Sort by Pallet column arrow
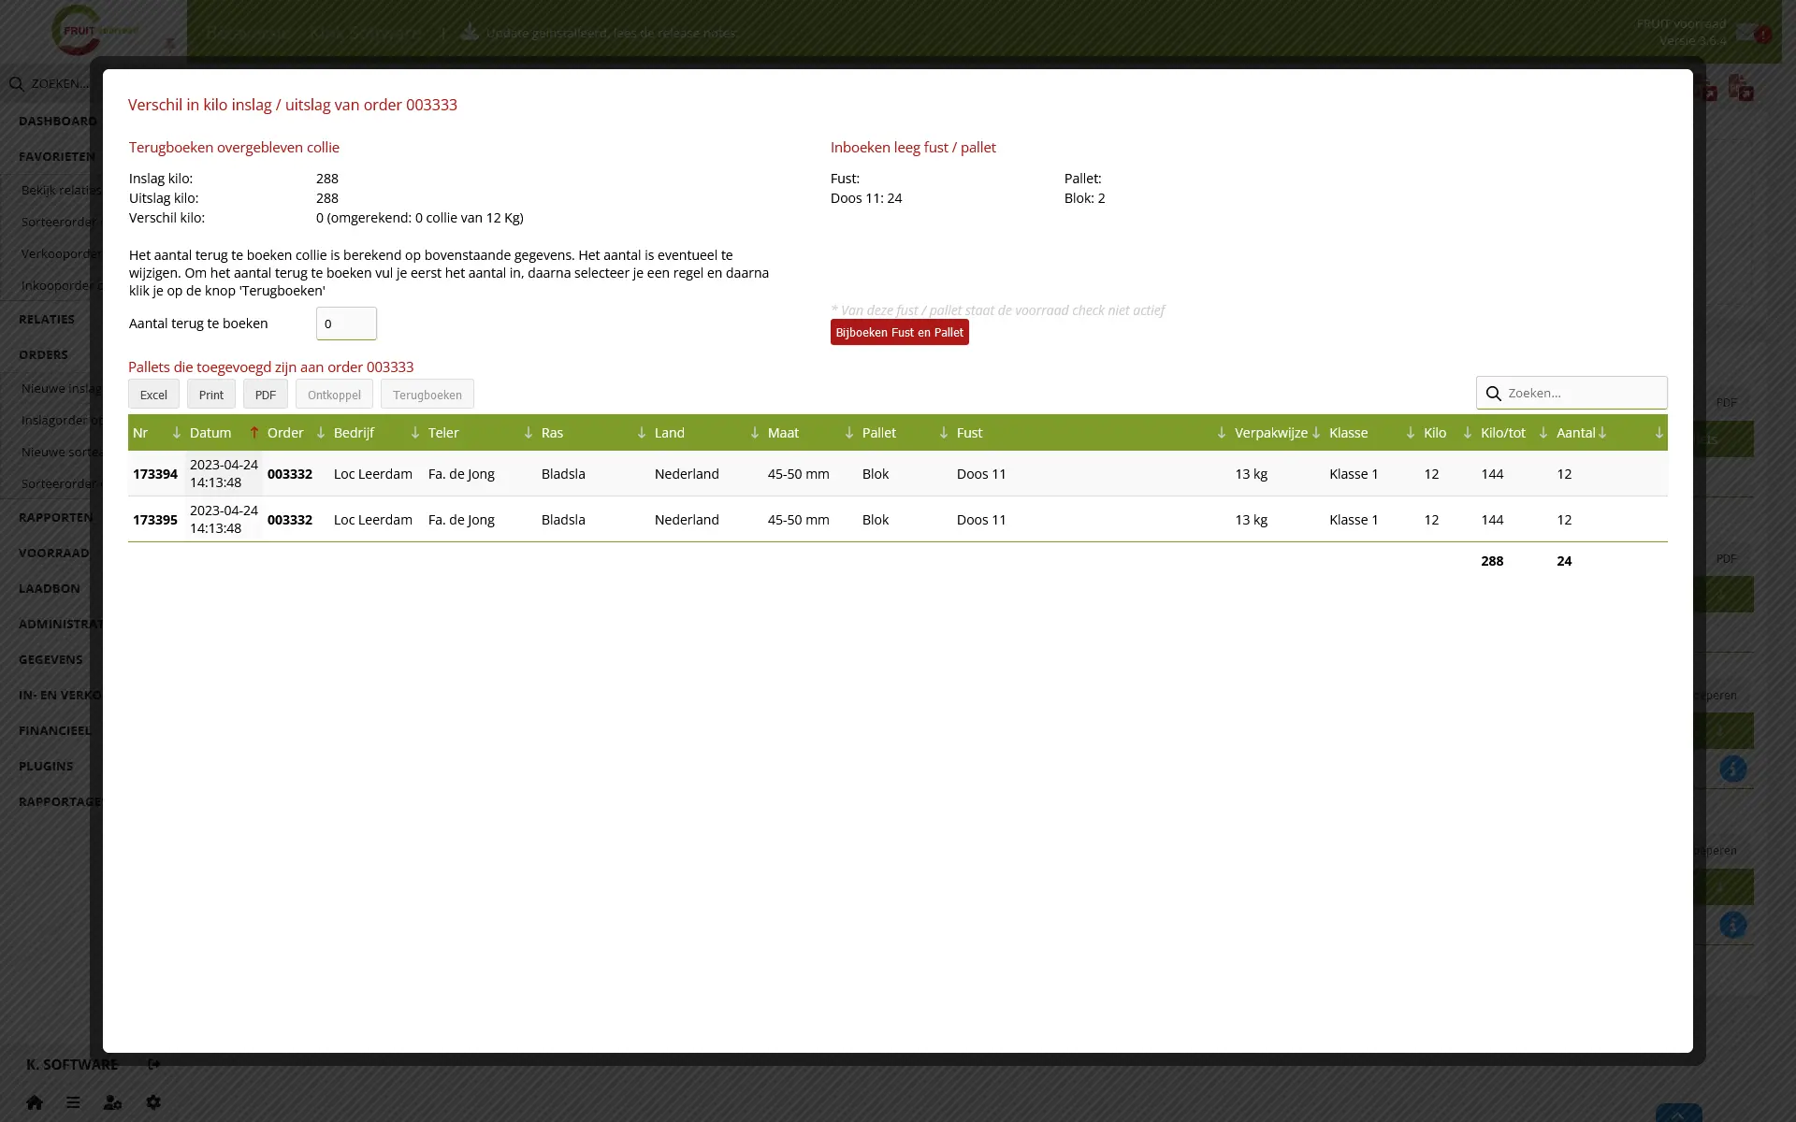The width and height of the screenshot is (1796, 1122). click(943, 433)
